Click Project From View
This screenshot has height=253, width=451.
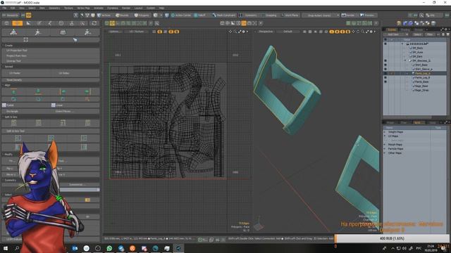tap(51, 56)
